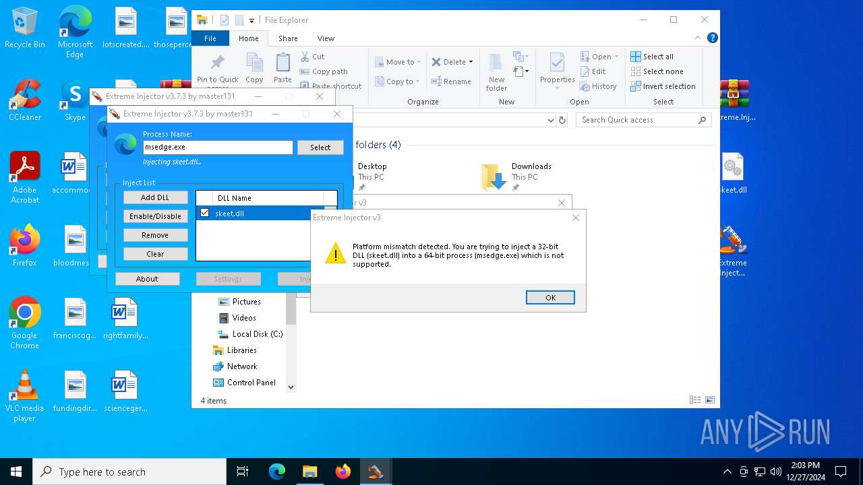Select the skeet.dll text in the DLL list

pos(229,214)
